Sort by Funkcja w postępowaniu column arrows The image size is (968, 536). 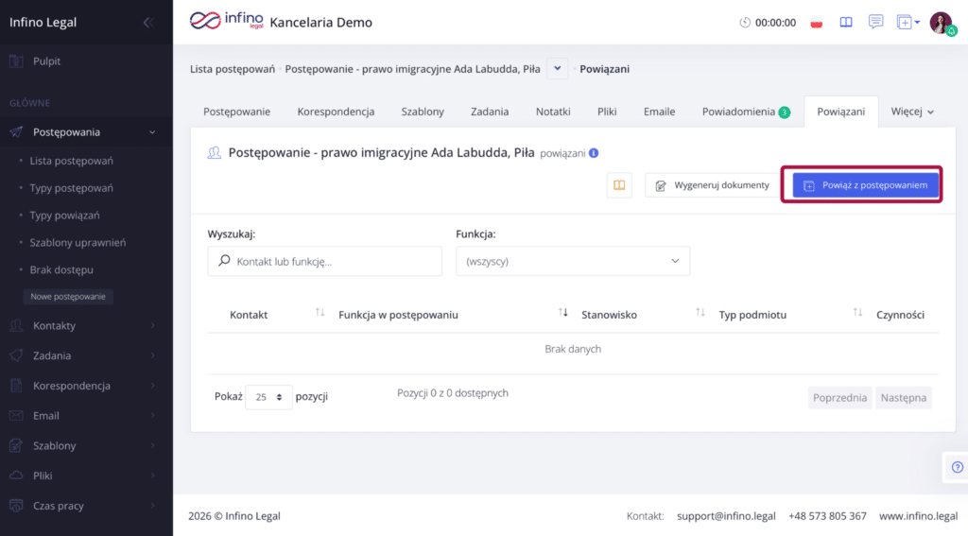(563, 313)
